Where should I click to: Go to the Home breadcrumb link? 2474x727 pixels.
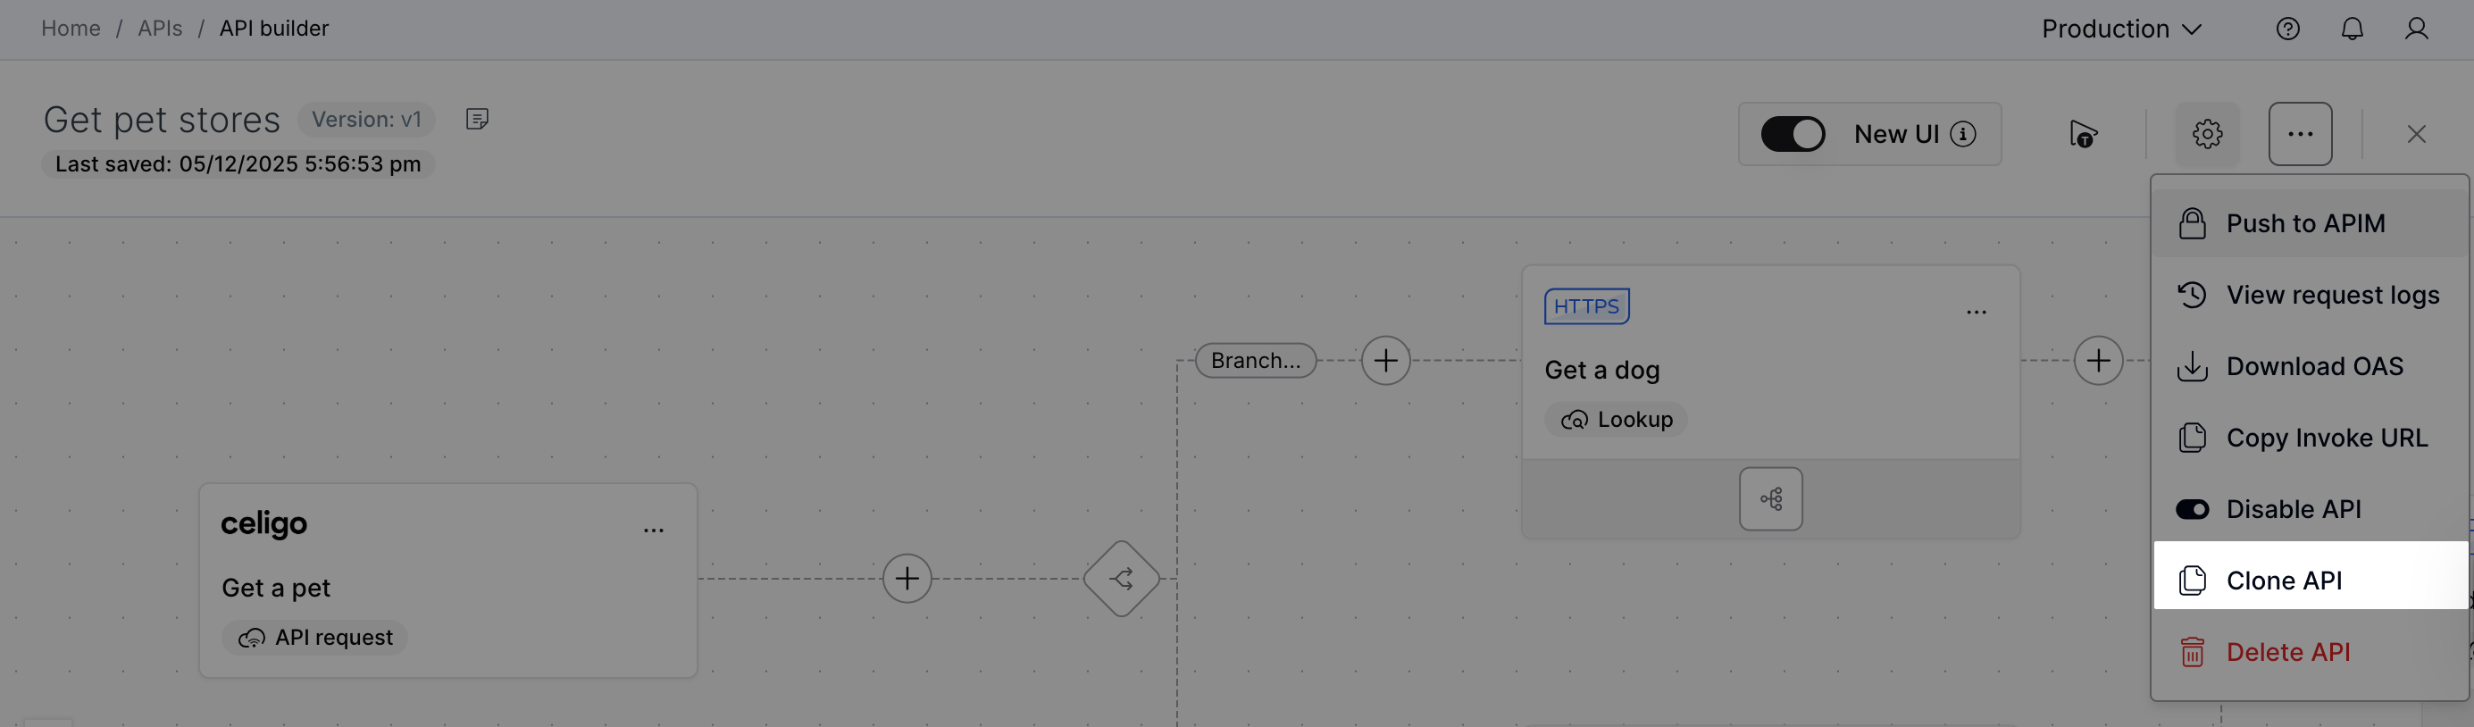70,29
